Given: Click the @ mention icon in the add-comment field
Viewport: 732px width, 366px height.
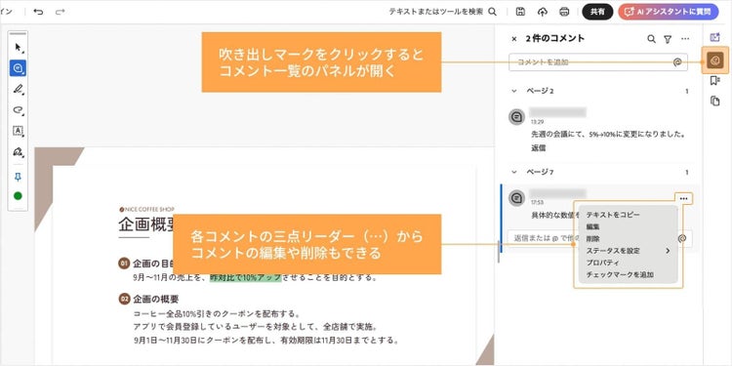Looking at the screenshot, I should pyautogui.click(x=677, y=62).
